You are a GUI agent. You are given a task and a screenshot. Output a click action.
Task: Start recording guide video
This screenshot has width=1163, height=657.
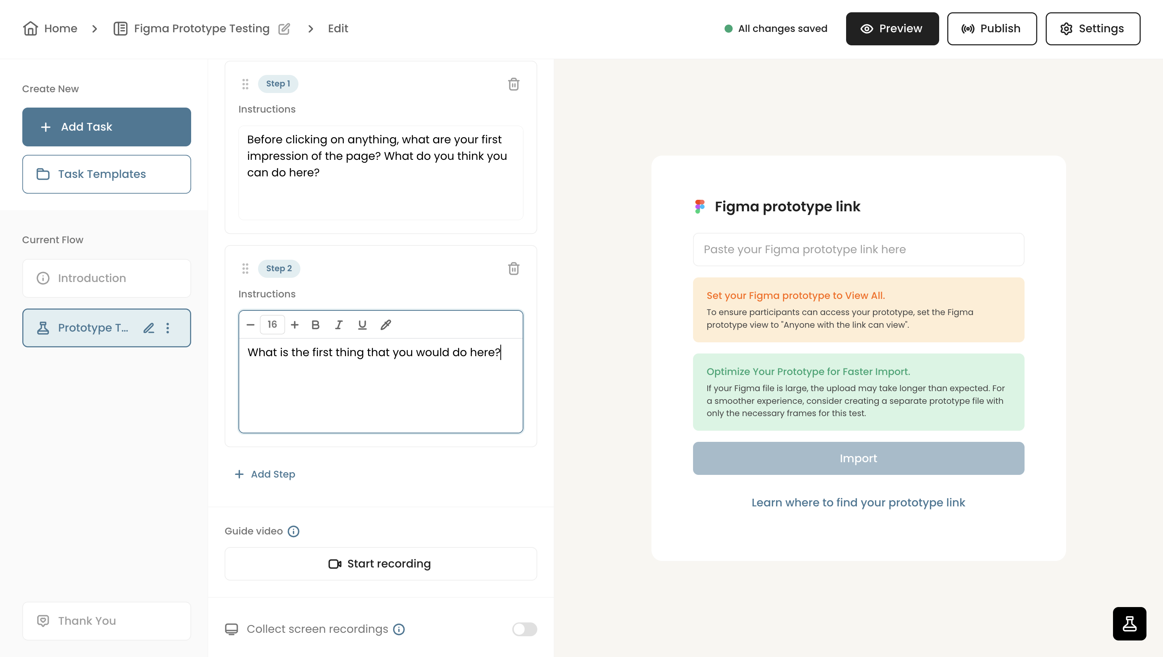381,564
